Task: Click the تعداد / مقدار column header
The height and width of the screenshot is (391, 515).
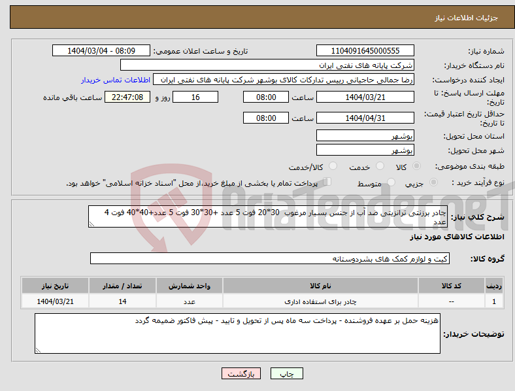Action: coord(122,286)
